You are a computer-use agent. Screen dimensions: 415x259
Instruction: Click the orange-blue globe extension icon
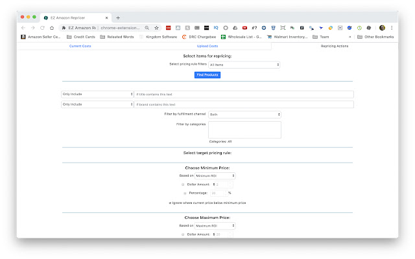(331, 28)
